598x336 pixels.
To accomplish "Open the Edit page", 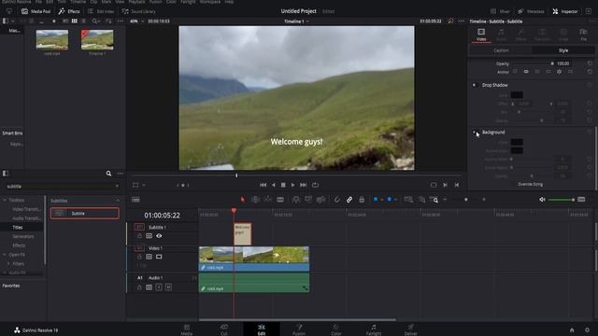I will pos(262,329).
